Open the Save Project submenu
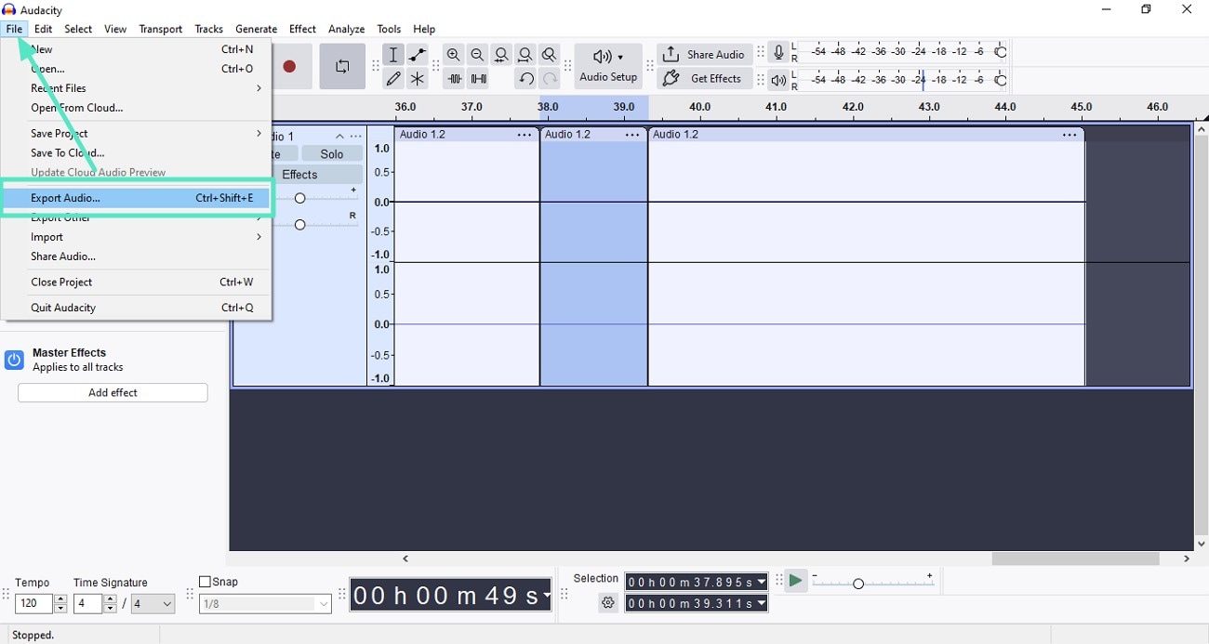 [136, 133]
